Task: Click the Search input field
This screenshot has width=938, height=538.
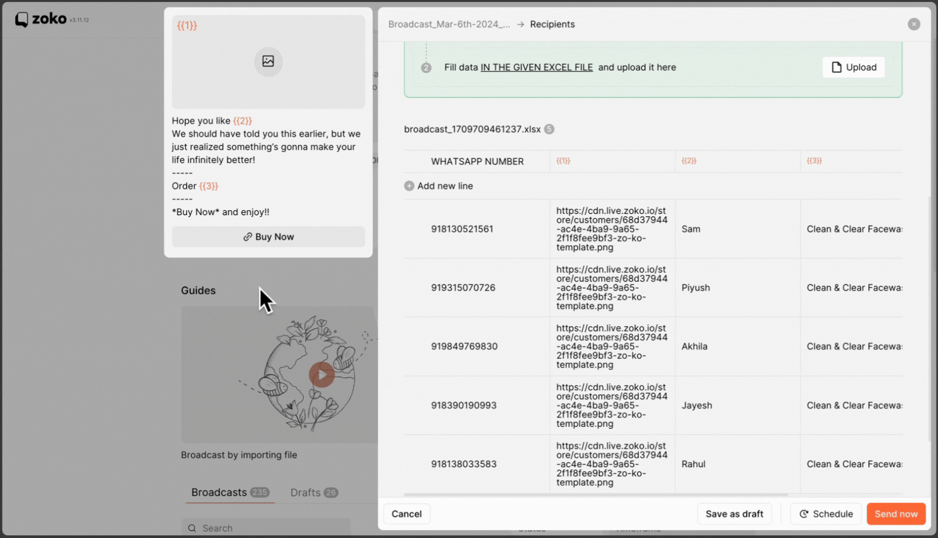Action: coord(266,528)
